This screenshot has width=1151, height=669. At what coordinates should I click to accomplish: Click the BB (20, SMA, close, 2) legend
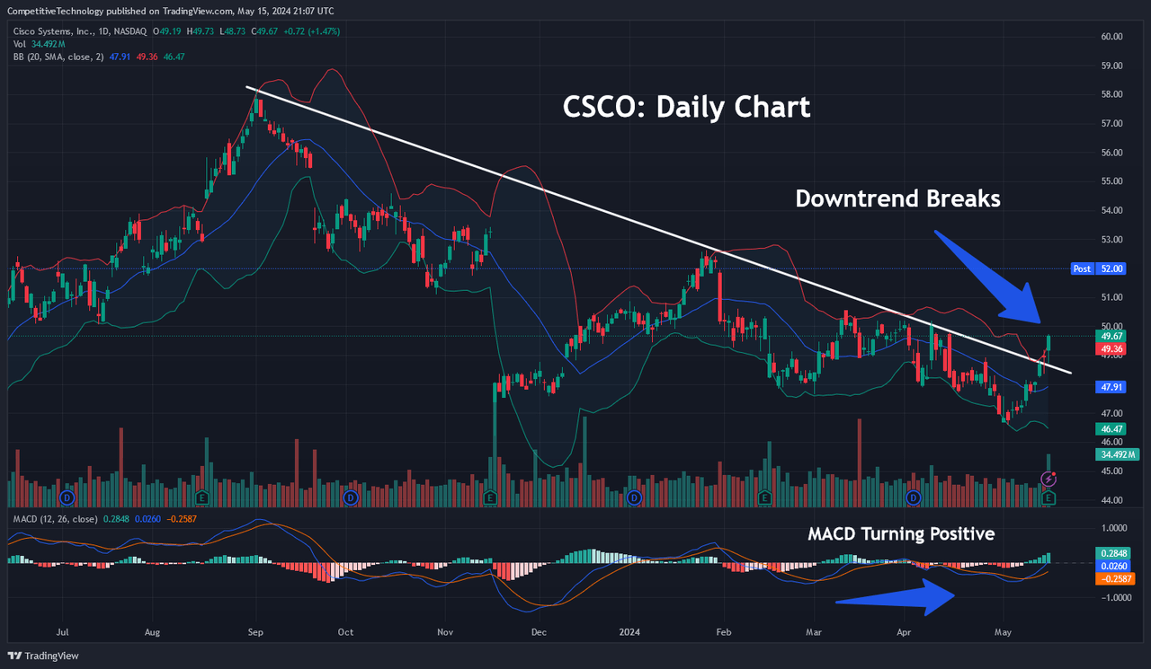pyautogui.click(x=58, y=56)
